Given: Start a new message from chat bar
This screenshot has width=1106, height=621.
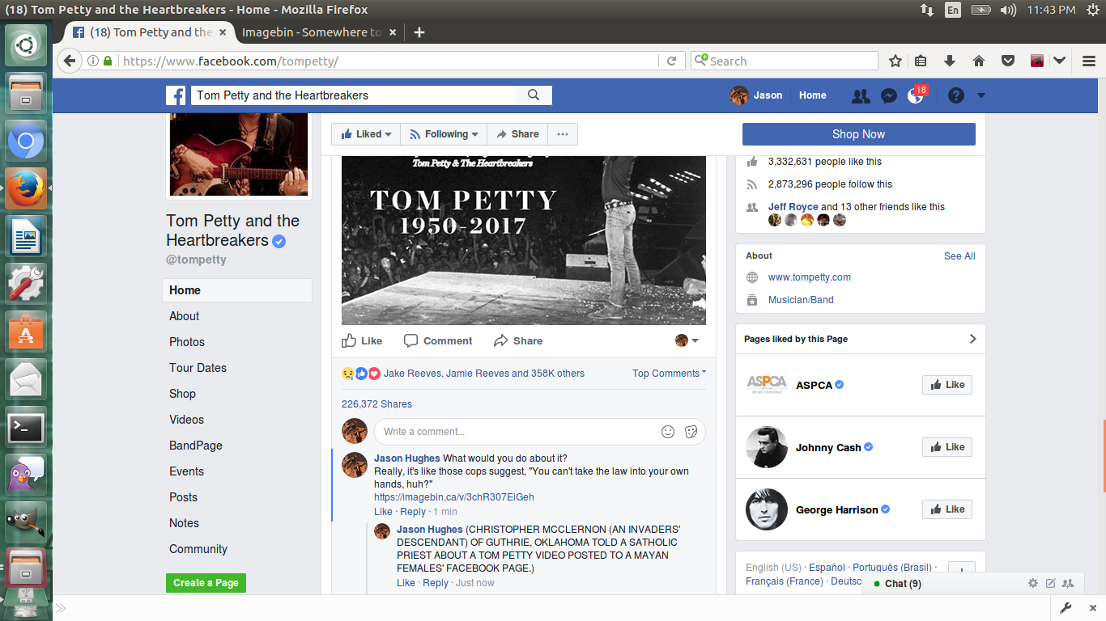Looking at the screenshot, I should (x=1051, y=583).
